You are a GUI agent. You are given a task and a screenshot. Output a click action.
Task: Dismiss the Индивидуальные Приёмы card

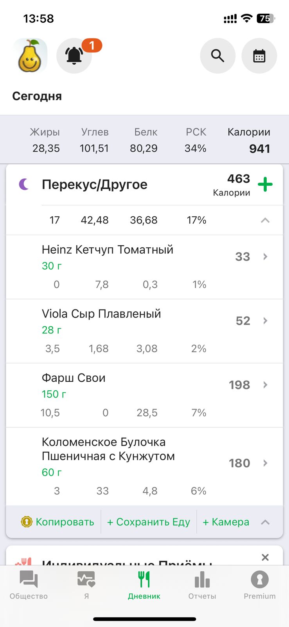[265, 557]
